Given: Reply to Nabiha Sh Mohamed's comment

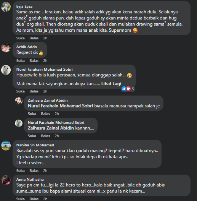Looking at the screenshot, I should [34, 170].
